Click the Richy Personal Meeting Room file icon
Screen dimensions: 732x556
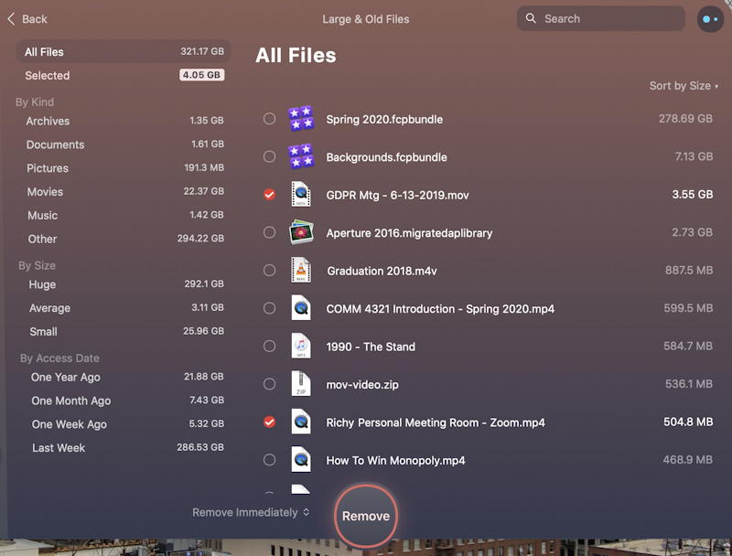(301, 422)
